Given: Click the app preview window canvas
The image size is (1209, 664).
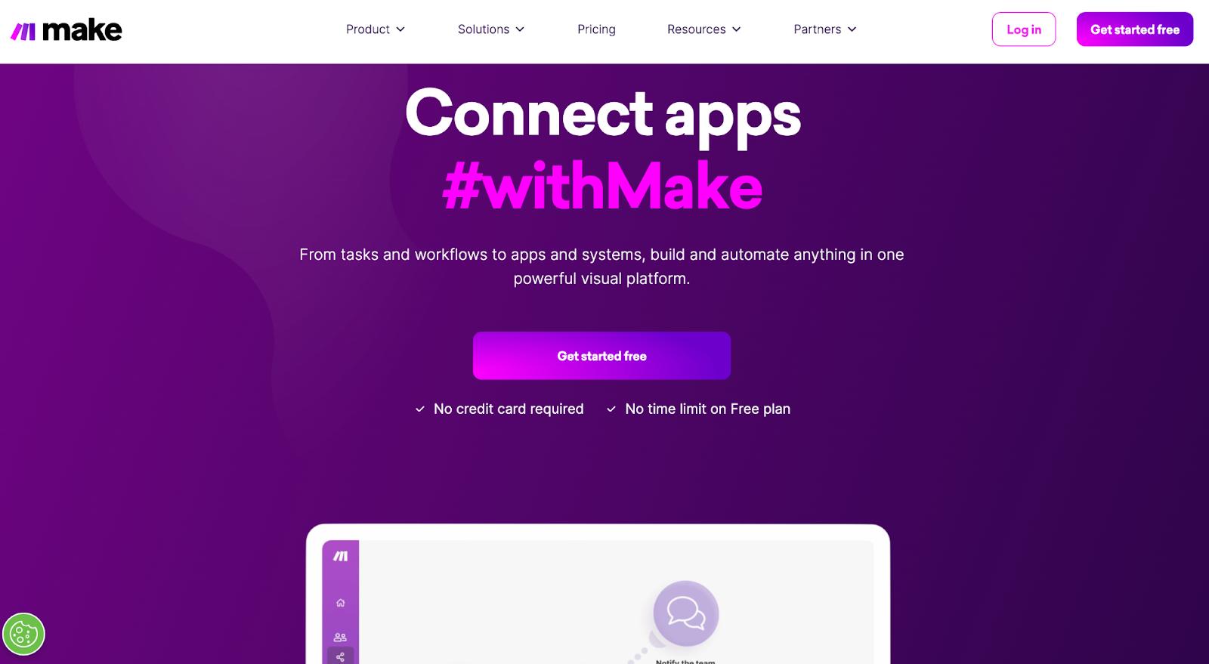Looking at the screenshot, I should 616,602.
